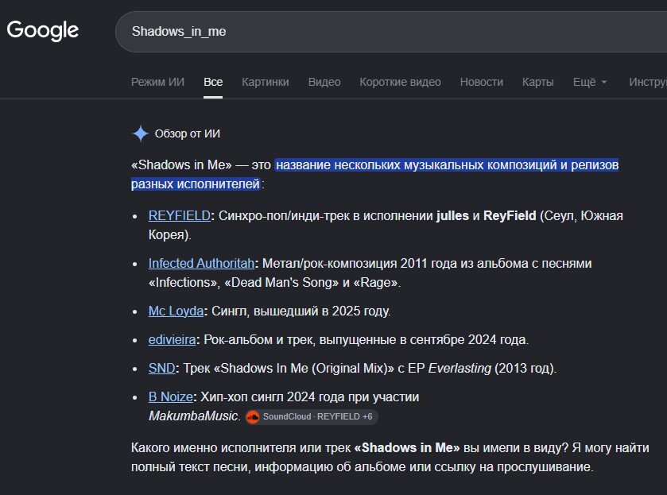Image resolution: width=667 pixels, height=495 pixels.
Task: Click the Google logo
Action: 43,31
